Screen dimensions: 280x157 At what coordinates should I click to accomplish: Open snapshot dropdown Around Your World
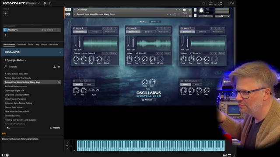75,14
